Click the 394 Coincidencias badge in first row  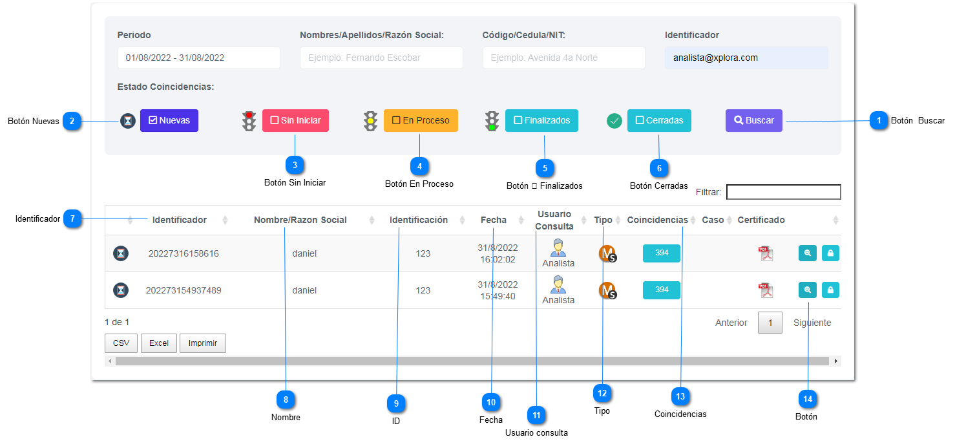coord(662,253)
